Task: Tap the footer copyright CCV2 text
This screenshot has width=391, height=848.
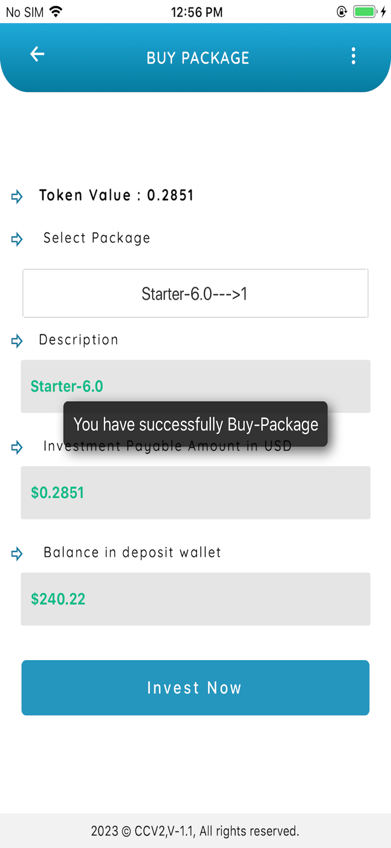Action: (x=195, y=831)
